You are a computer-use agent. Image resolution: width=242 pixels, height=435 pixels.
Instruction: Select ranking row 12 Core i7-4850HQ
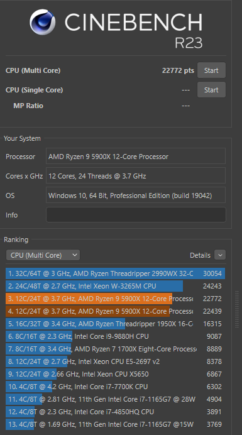click(x=115, y=412)
